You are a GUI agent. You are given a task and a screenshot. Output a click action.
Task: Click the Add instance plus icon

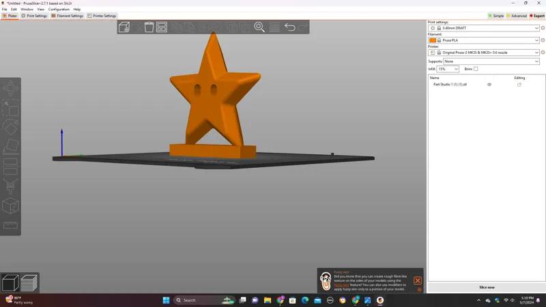[204, 27]
